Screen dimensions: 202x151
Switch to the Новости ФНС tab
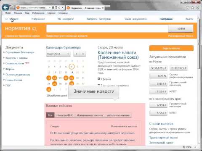(x=65, y=115)
